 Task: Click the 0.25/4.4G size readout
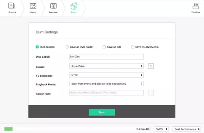tap(143, 129)
